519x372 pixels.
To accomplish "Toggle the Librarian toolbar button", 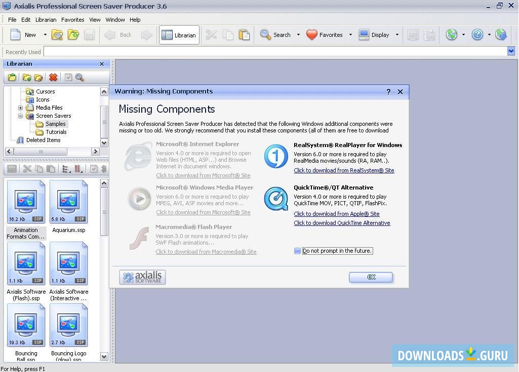I will point(179,35).
